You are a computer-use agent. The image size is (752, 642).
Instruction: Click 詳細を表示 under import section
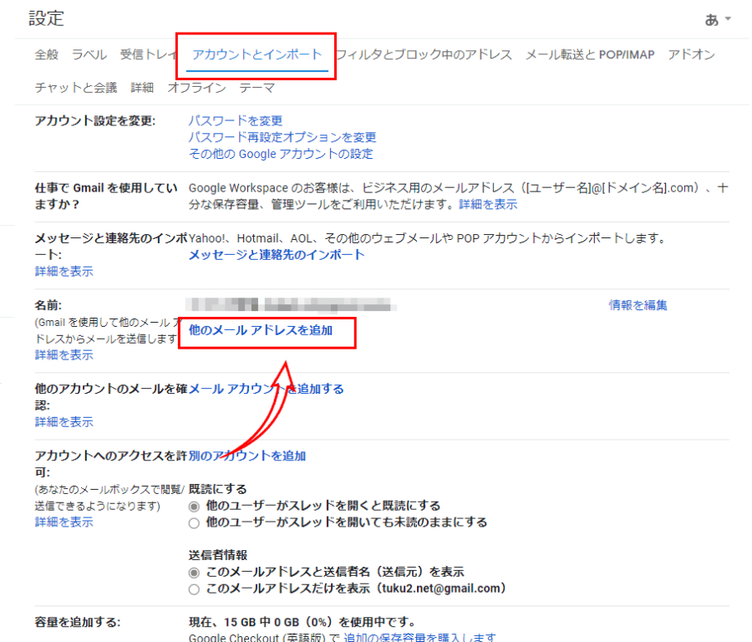tap(64, 272)
